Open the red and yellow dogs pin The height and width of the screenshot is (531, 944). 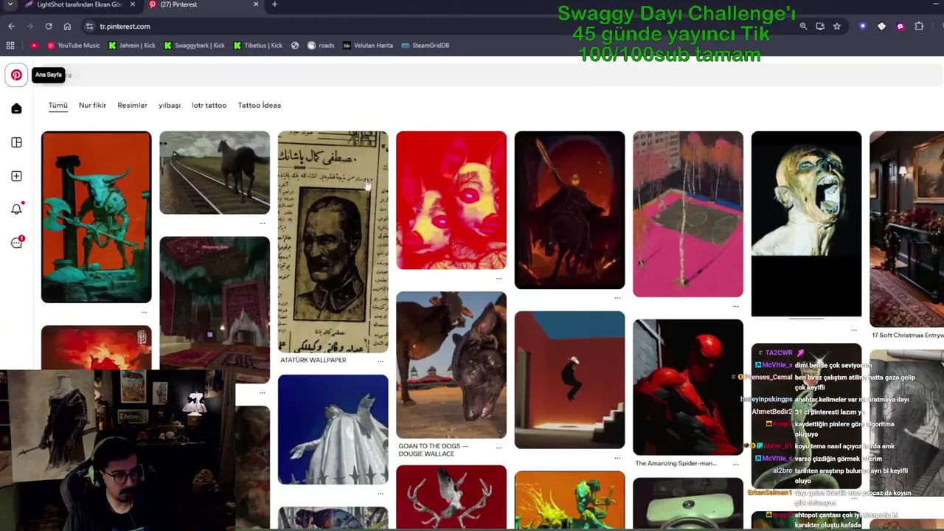451,201
